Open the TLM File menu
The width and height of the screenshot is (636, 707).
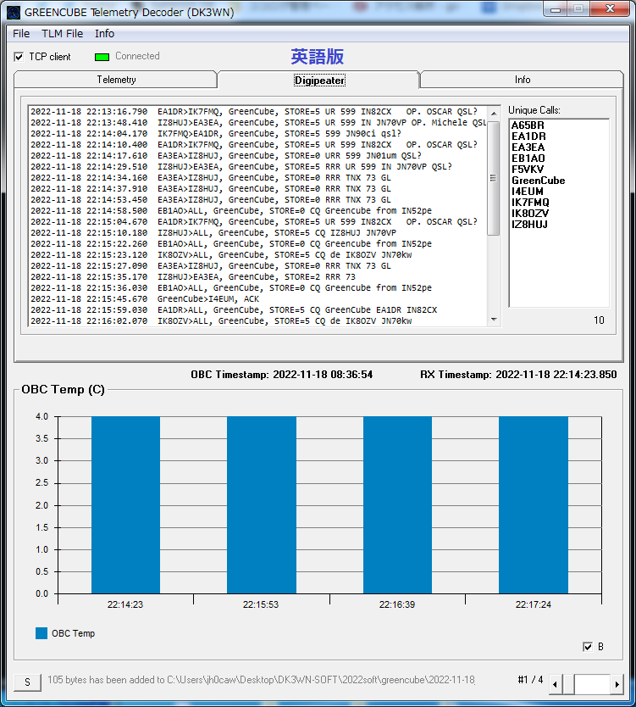[62, 34]
